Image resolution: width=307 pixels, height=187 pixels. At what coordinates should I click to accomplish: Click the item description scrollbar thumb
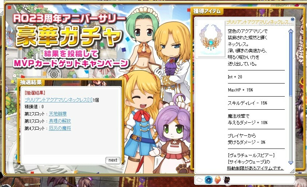[291, 64]
